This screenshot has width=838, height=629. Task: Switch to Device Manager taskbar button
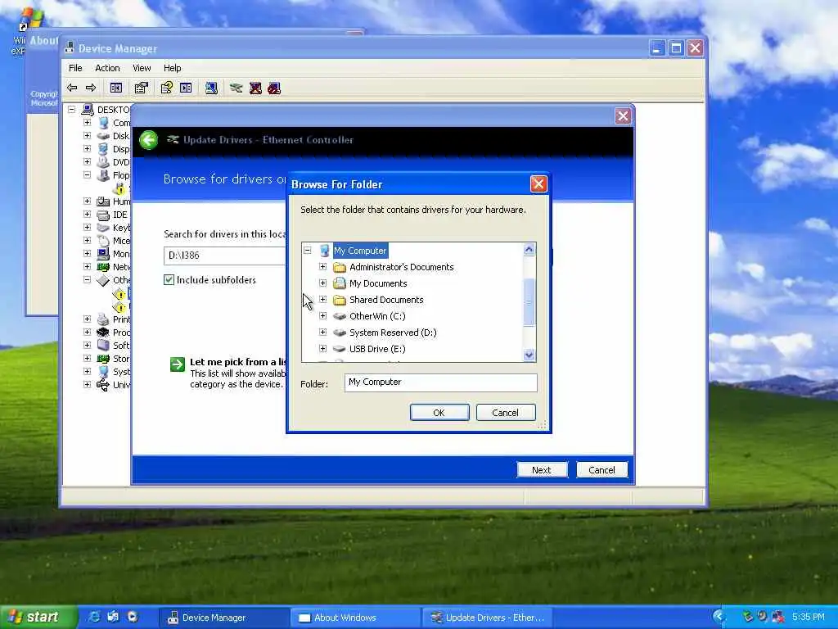pyautogui.click(x=225, y=618)
